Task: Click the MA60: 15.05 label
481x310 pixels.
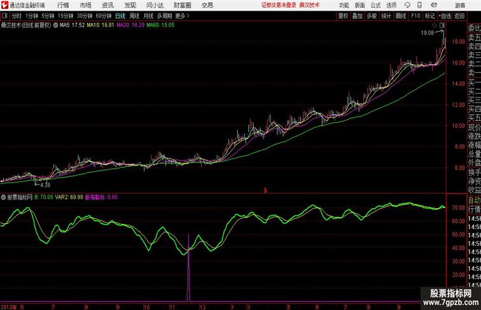Action: point(160,25)
